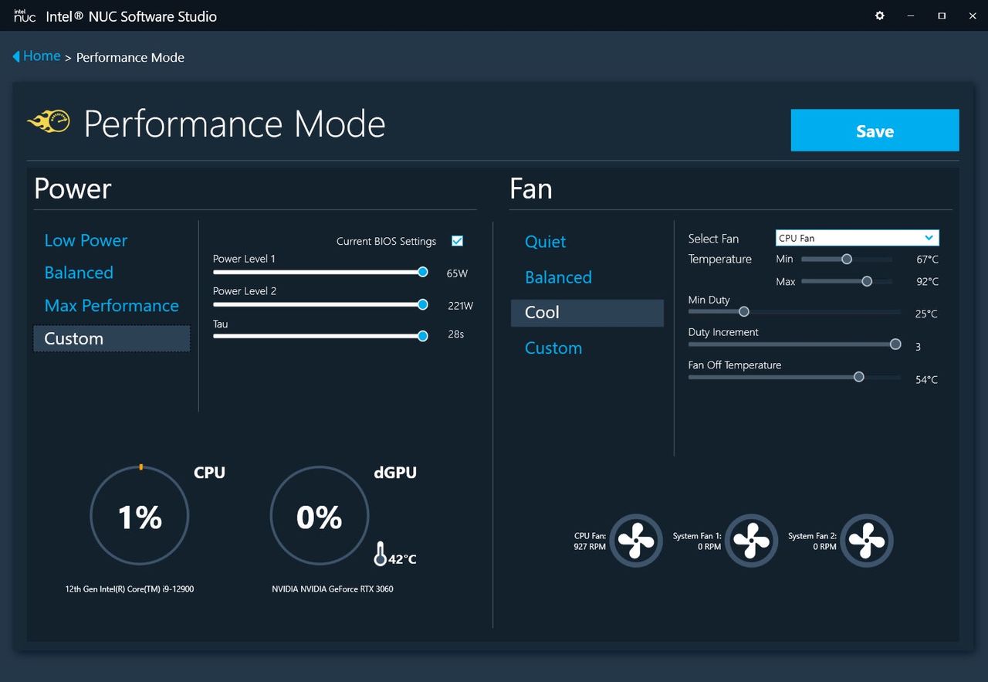The image size is (988, 682).
Task: Click the Intel NUC logo icon
Action: click(25, 15)
